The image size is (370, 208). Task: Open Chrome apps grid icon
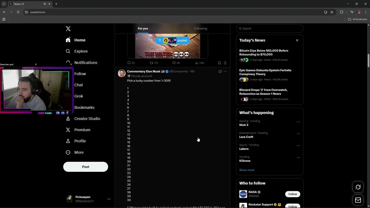click(x=4, y=19)
